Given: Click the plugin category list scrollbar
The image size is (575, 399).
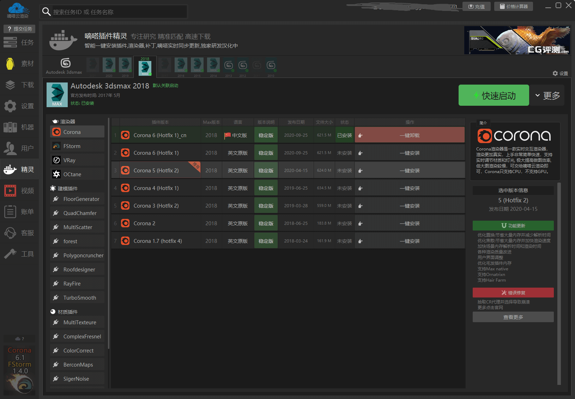Looking at the screenshot, I should [x=108, y=233].
